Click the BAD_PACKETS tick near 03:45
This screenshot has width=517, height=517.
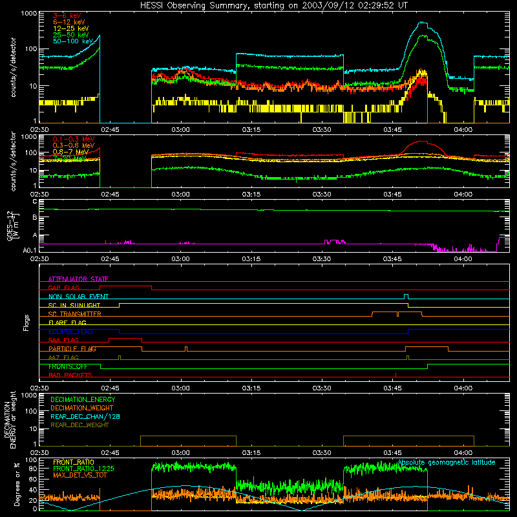pyautogui.click(x=396, y=375)
